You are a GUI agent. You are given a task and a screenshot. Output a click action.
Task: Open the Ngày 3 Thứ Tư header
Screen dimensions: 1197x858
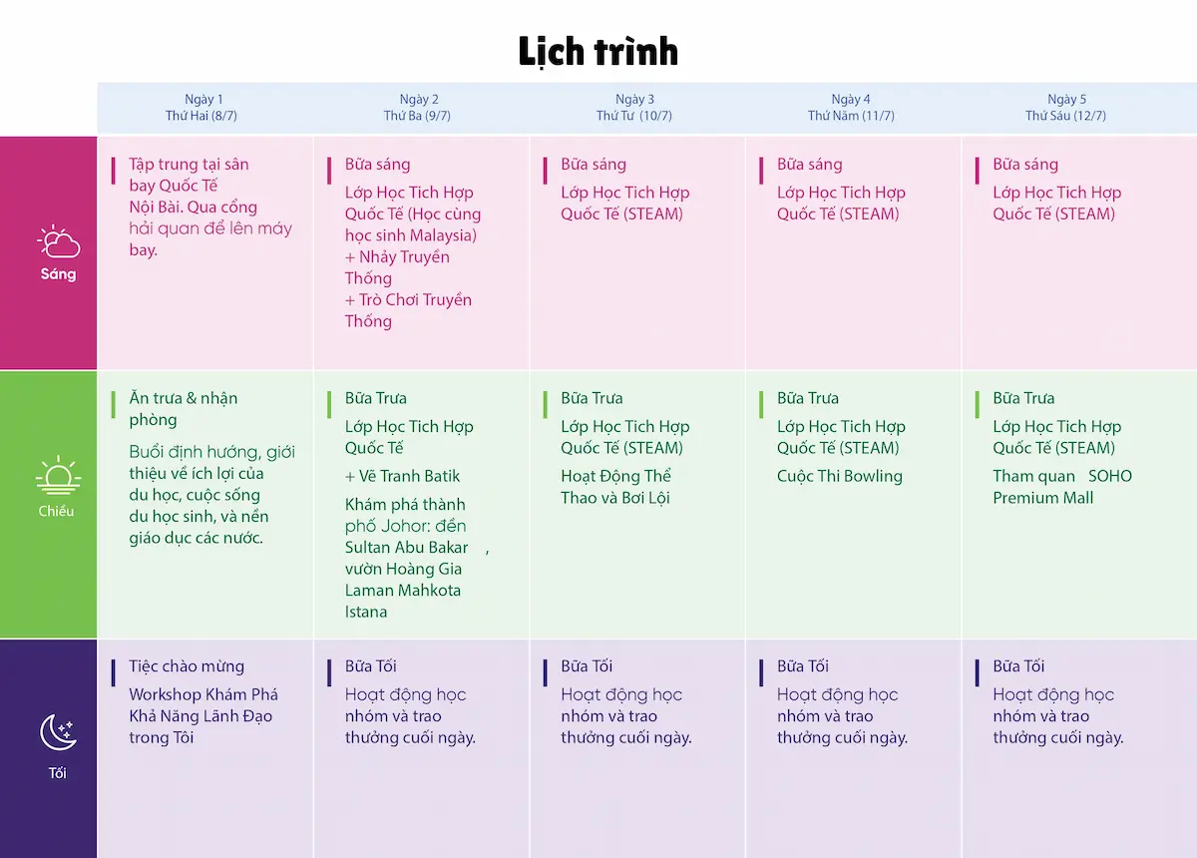click(634, 108)
